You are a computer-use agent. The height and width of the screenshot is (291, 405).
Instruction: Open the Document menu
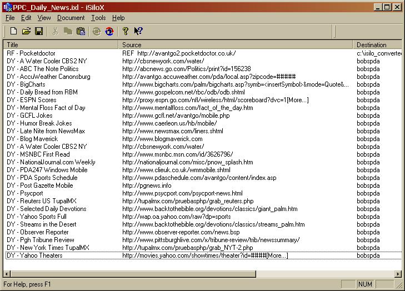tap(71, 18)
